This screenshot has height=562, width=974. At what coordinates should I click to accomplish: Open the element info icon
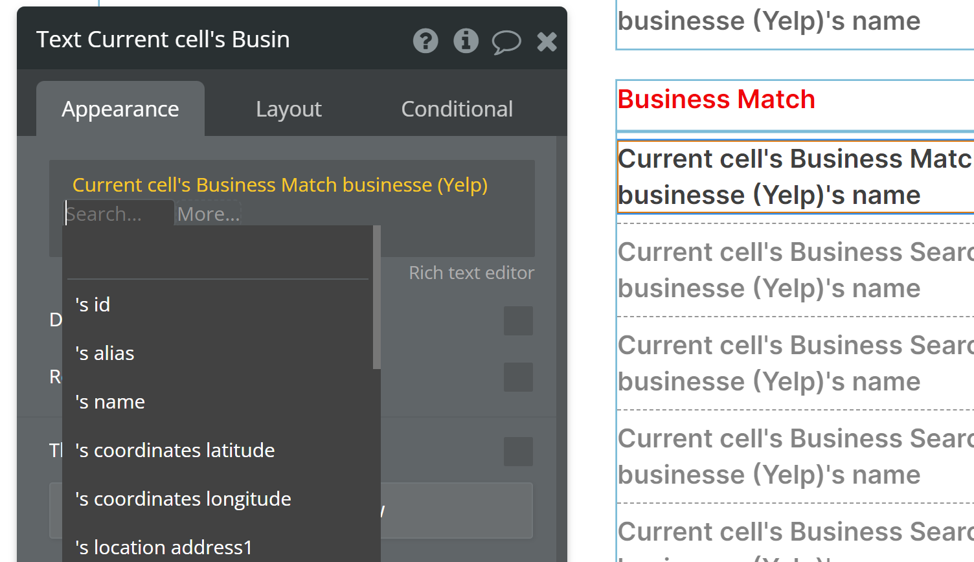click(x=466, y=41)
